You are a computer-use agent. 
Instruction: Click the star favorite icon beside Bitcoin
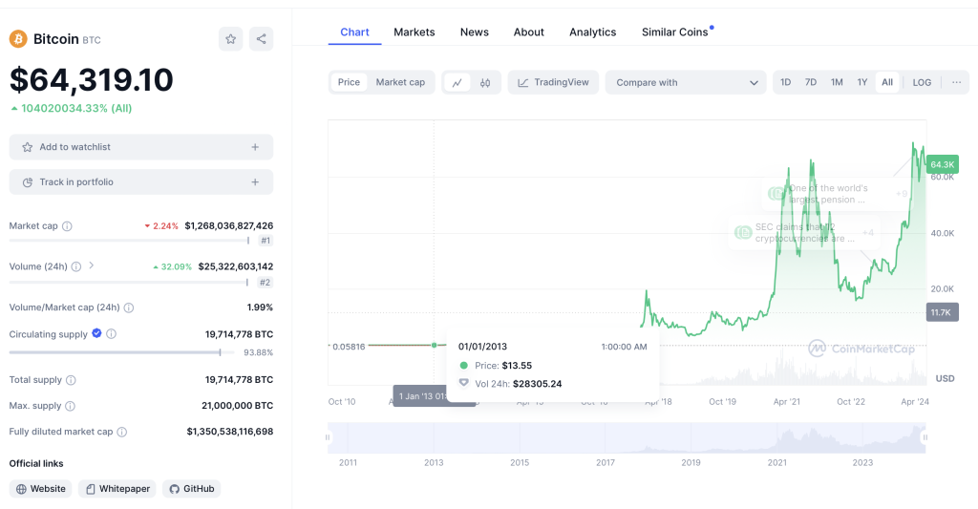(231, 39)
